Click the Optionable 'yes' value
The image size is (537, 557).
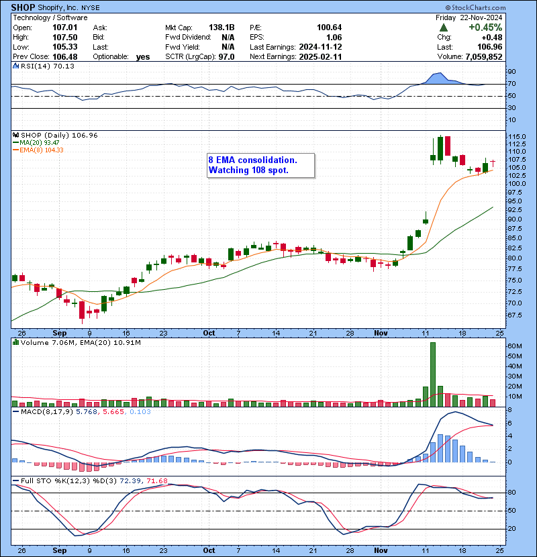point(143,57)
